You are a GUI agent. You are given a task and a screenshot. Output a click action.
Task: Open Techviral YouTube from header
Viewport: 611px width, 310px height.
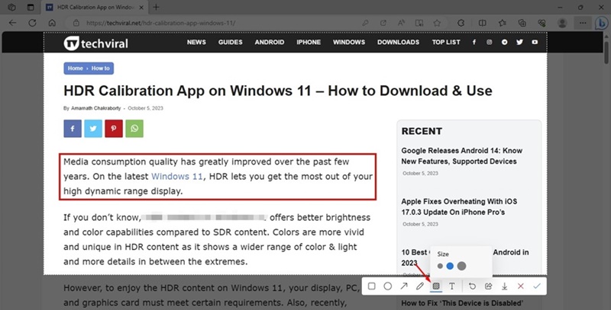coord(535,42)
